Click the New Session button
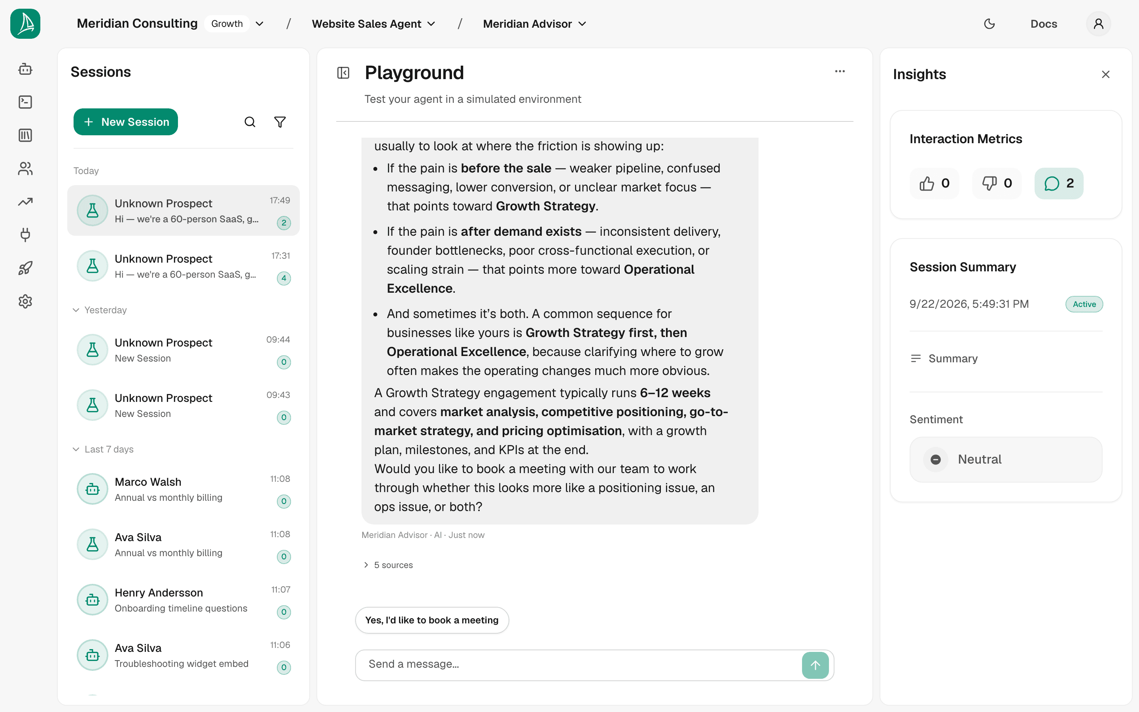The width and height of the screenshot is (1139, 712). coord(126,122)
